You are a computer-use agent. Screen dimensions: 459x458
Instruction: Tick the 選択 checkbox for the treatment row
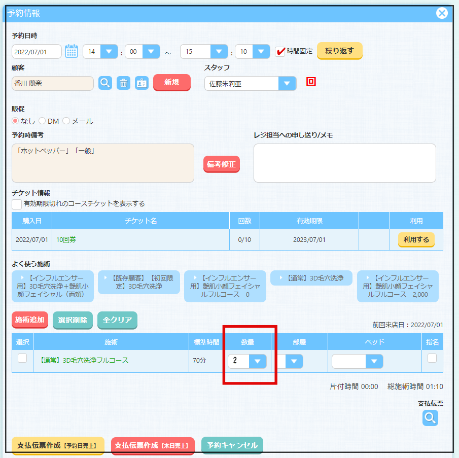(x=22, y=358)
